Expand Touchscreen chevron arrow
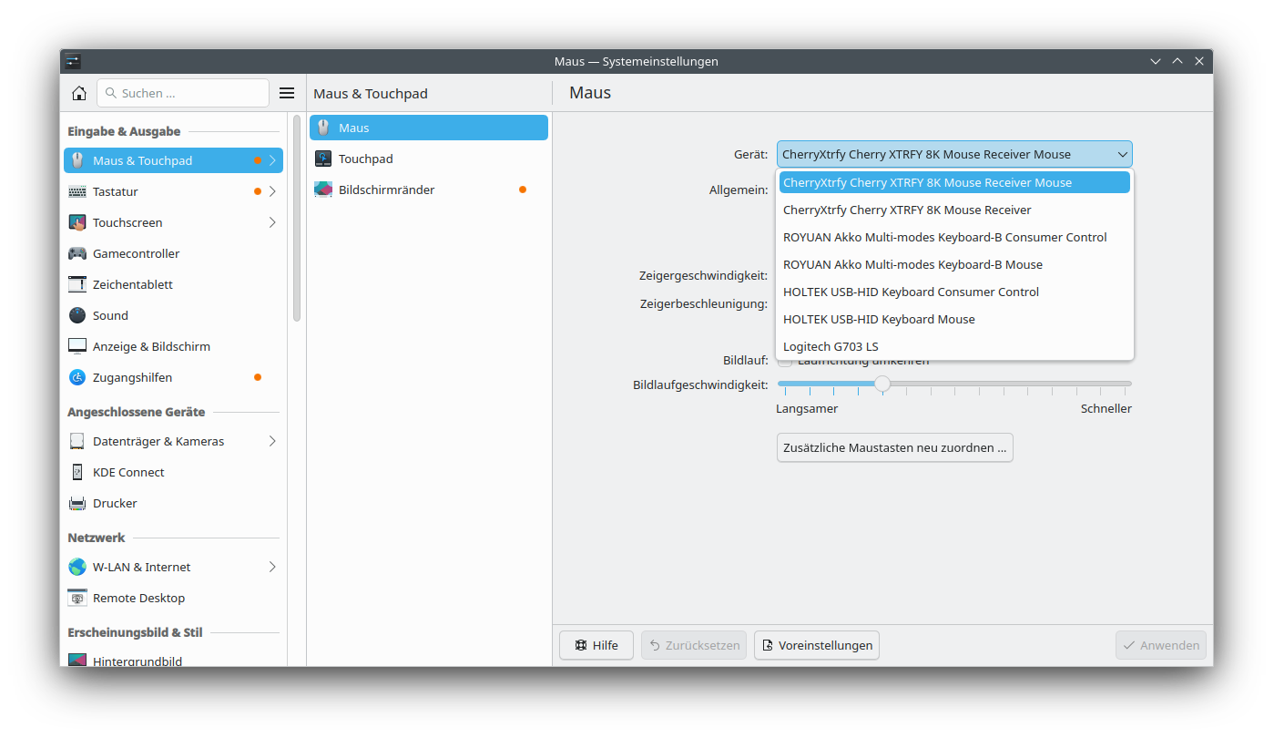This screenshot has width=1274, height=738. (272, 222)
